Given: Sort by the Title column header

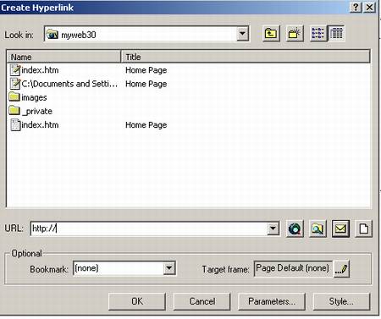Looking at the screenshot, I should click(x=246, y=57).
